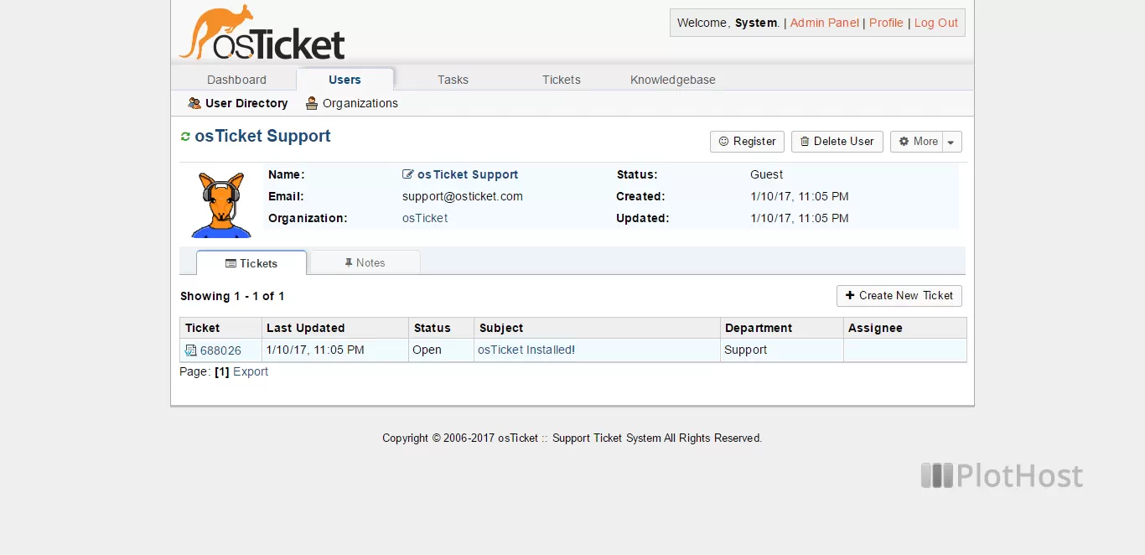Switch to the Notes tab
The image size is (1145, 555).
365,262
